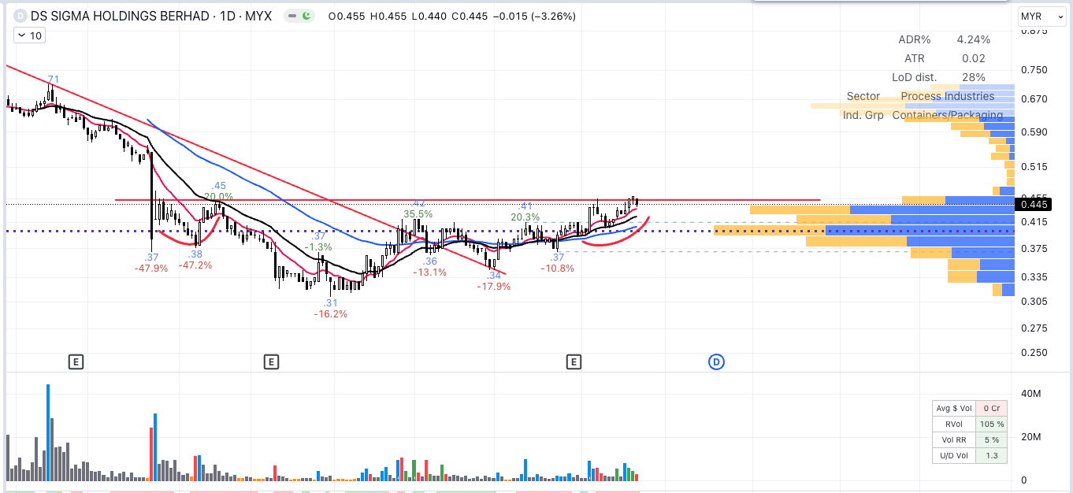Open the middle E earnings marker
Image resolution: width=1073 pixels, height=493 pixels.
click(x=270, y=362)
